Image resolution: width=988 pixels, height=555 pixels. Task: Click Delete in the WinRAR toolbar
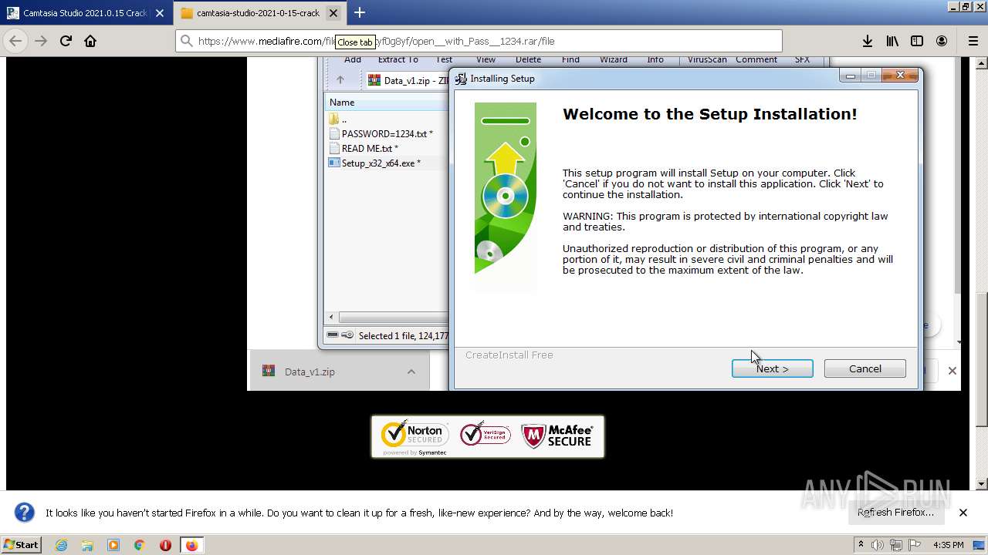(528, 59)
